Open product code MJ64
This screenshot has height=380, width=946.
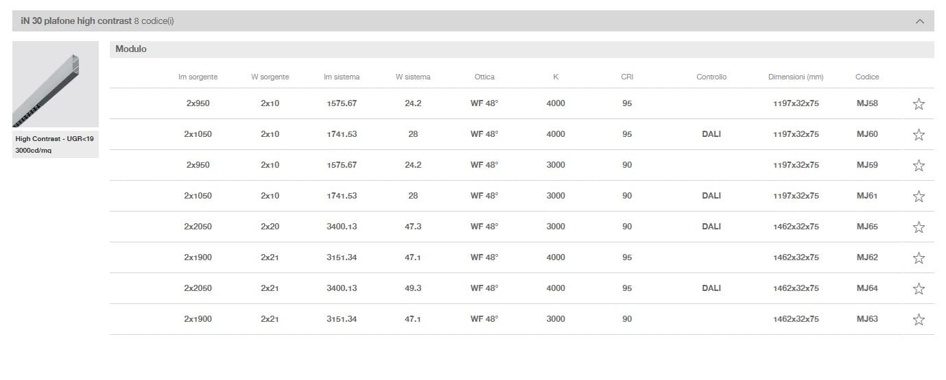(x=867, y=288)
